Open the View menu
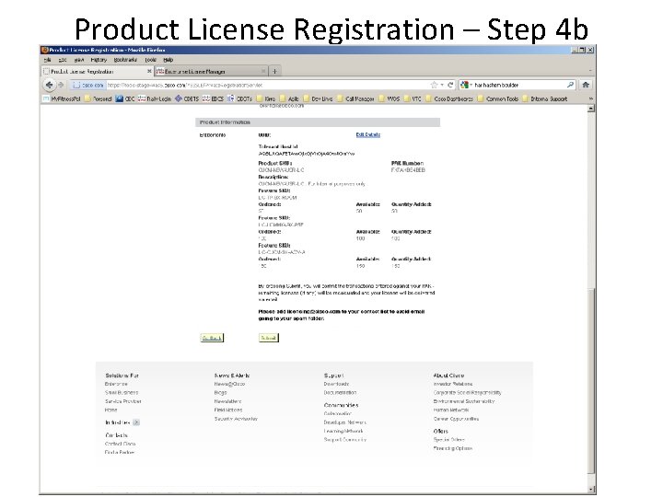 click(x=79, y=60)
